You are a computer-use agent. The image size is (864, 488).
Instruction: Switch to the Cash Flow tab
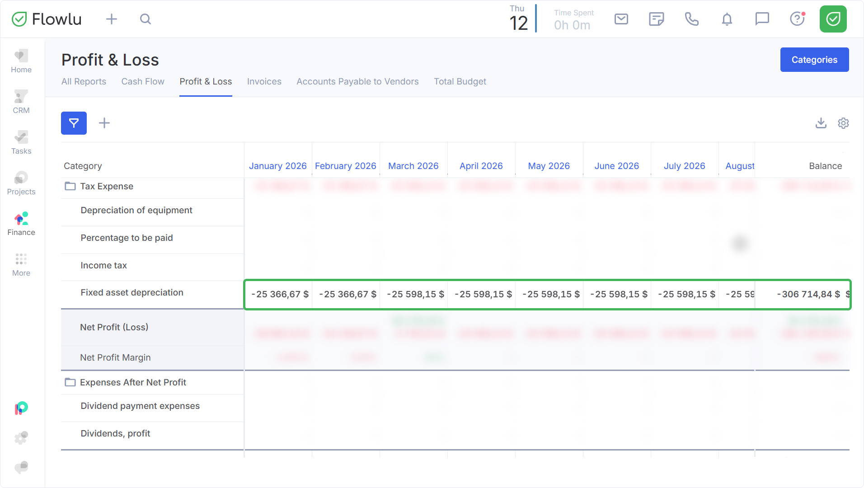pos(143,81)
